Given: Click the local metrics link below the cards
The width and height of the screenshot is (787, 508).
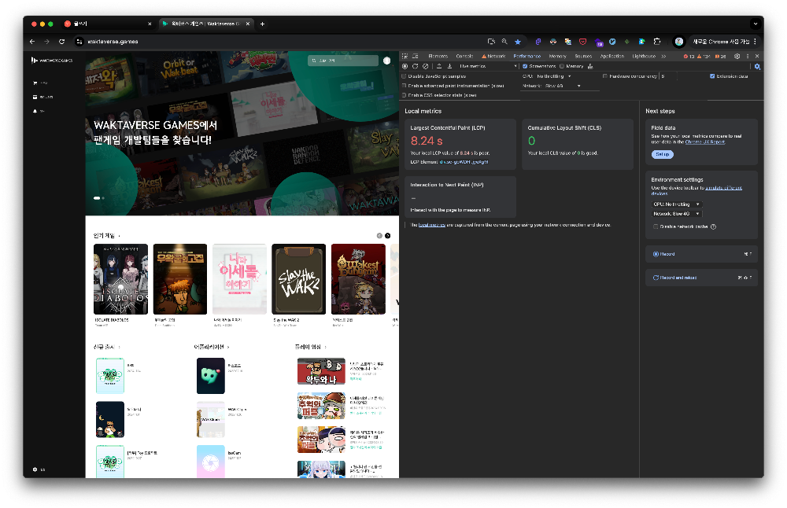Looking at the screenshot, I should pyautogui.click(x=431, y=225).
